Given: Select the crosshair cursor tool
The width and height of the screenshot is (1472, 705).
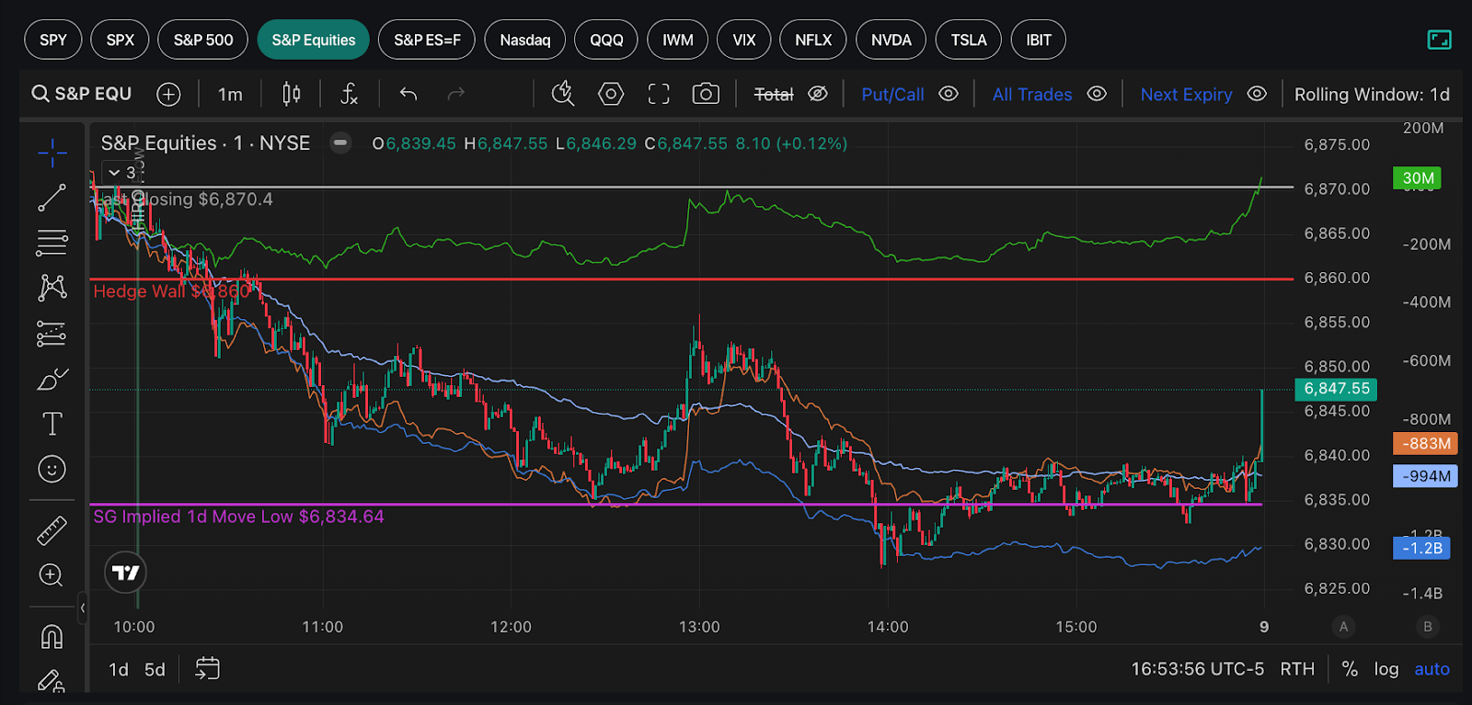Looking at the screenshot, I should tap(52, 153).
